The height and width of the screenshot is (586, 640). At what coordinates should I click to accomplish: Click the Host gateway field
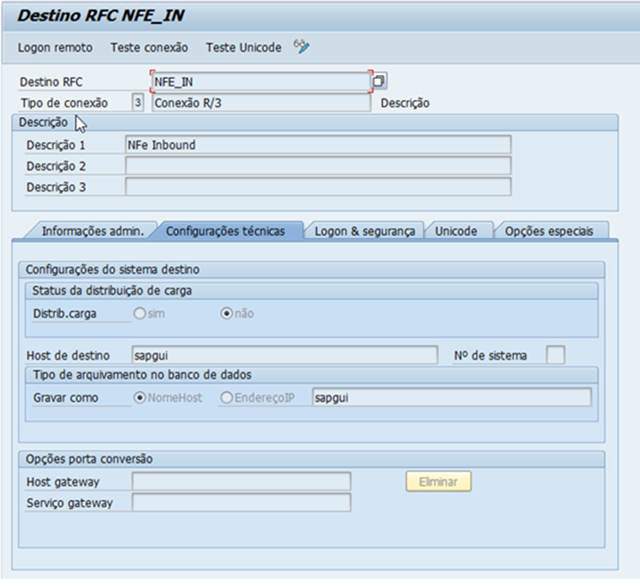coord(241,481)
